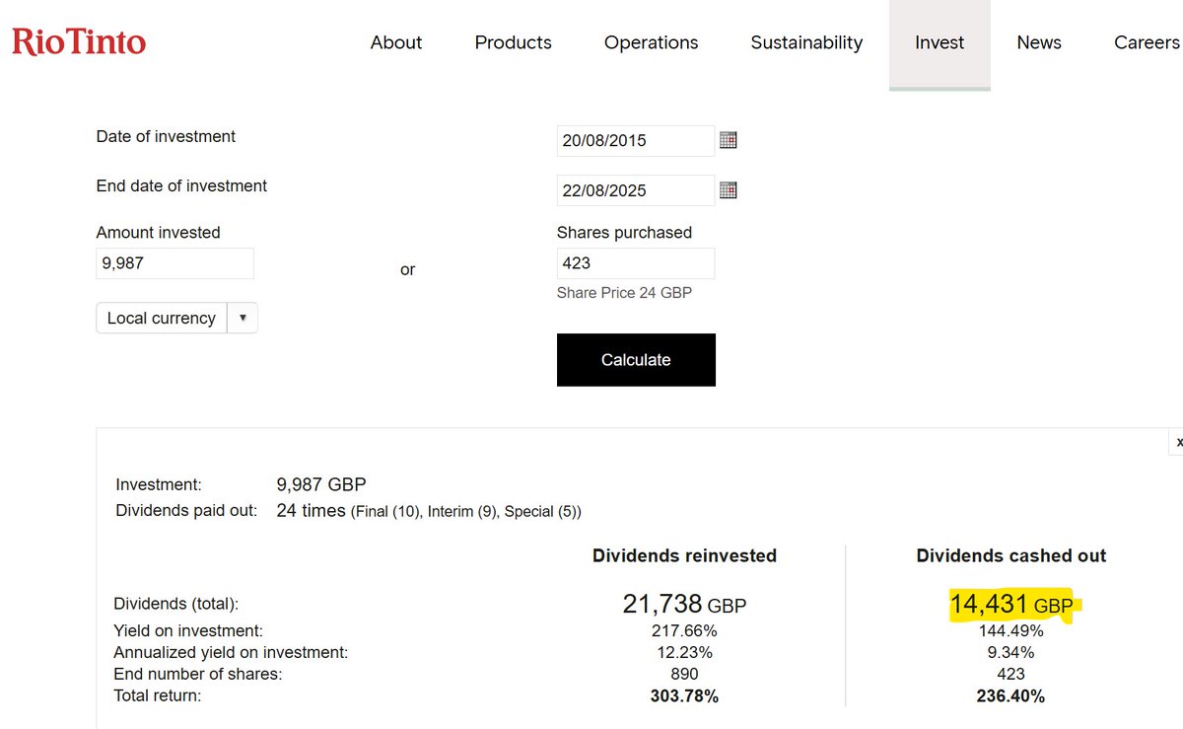The image size is (1183, 729).
Task: Click the 'Amount invested' label
Action: click(x=158, y=233)
